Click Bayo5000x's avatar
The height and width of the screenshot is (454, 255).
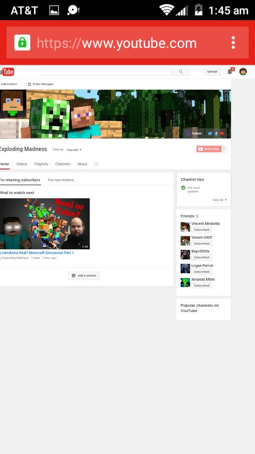tap(185, 255)
